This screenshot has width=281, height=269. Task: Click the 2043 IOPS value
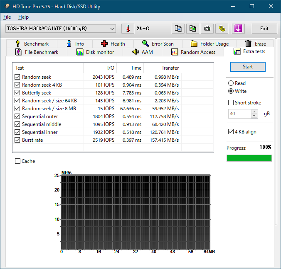[x=104, y=77]
